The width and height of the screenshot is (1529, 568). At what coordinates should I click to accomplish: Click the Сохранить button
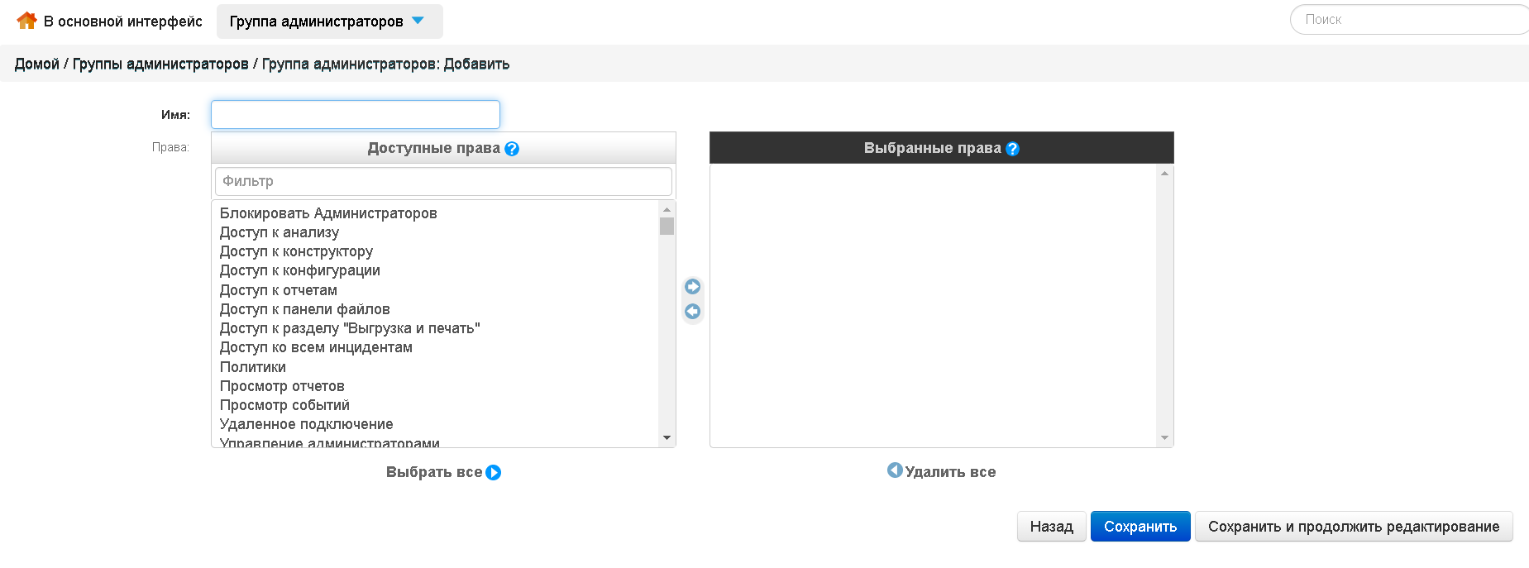click(x=1140, y=527)
